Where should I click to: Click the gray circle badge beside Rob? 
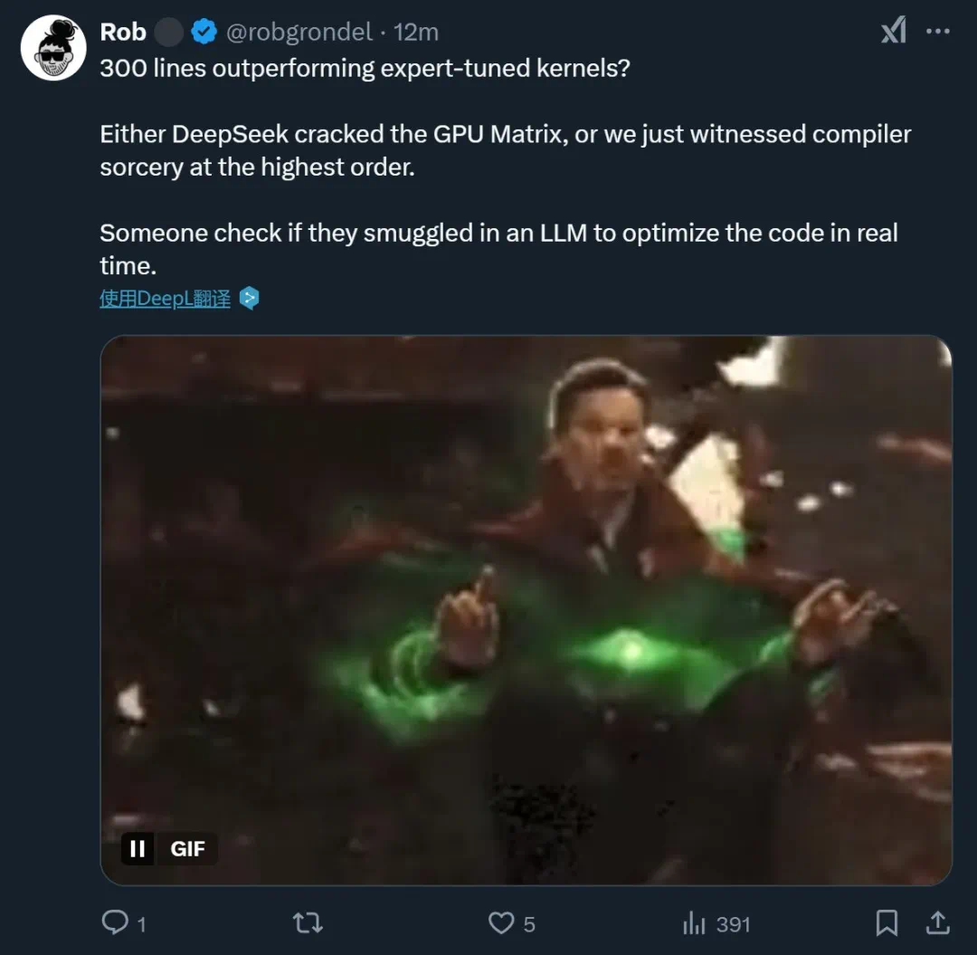click(x=169, y=33)
